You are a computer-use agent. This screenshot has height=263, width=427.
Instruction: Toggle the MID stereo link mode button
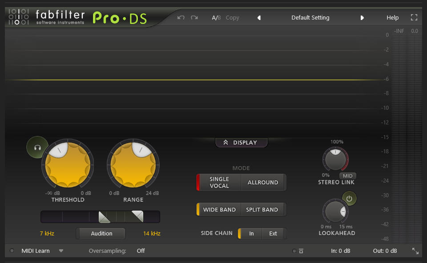tap(347, 176)
